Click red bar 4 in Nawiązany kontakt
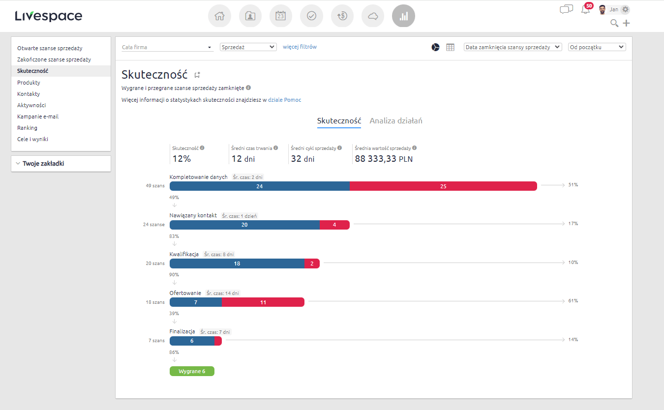 334,225
